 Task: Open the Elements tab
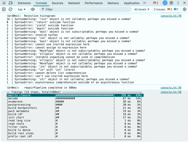pos(24,3)
